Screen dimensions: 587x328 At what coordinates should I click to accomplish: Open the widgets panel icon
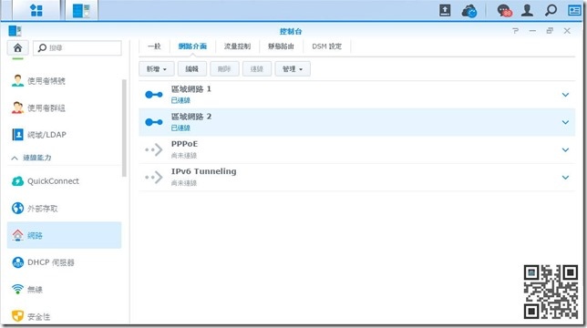pyautogui.click(x=574, y=10)
